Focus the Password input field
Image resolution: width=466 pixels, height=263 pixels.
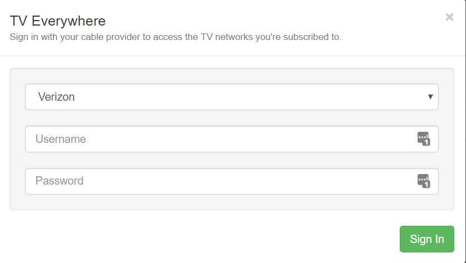(x=232, y=181)
